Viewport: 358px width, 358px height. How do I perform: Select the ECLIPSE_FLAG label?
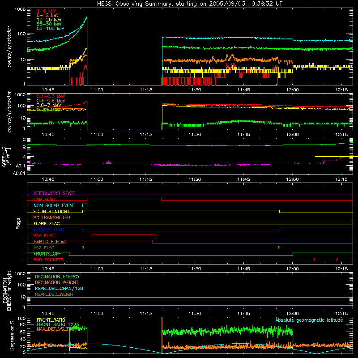(x=49, y=230)
